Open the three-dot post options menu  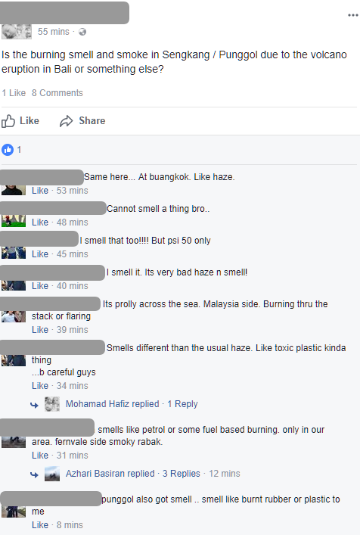coord(353,15)
